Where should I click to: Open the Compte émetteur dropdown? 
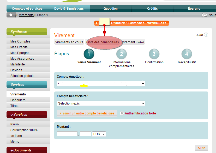[101, 84]
